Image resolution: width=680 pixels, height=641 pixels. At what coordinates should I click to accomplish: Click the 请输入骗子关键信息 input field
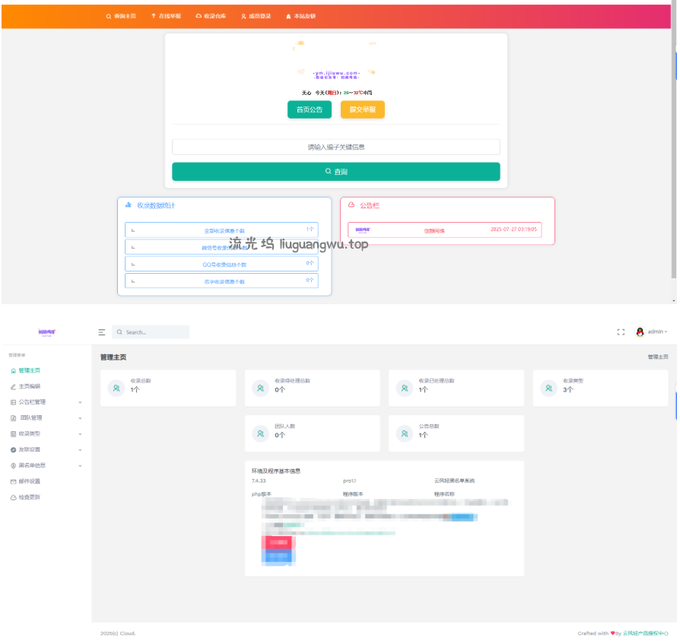tap(335, 147)
